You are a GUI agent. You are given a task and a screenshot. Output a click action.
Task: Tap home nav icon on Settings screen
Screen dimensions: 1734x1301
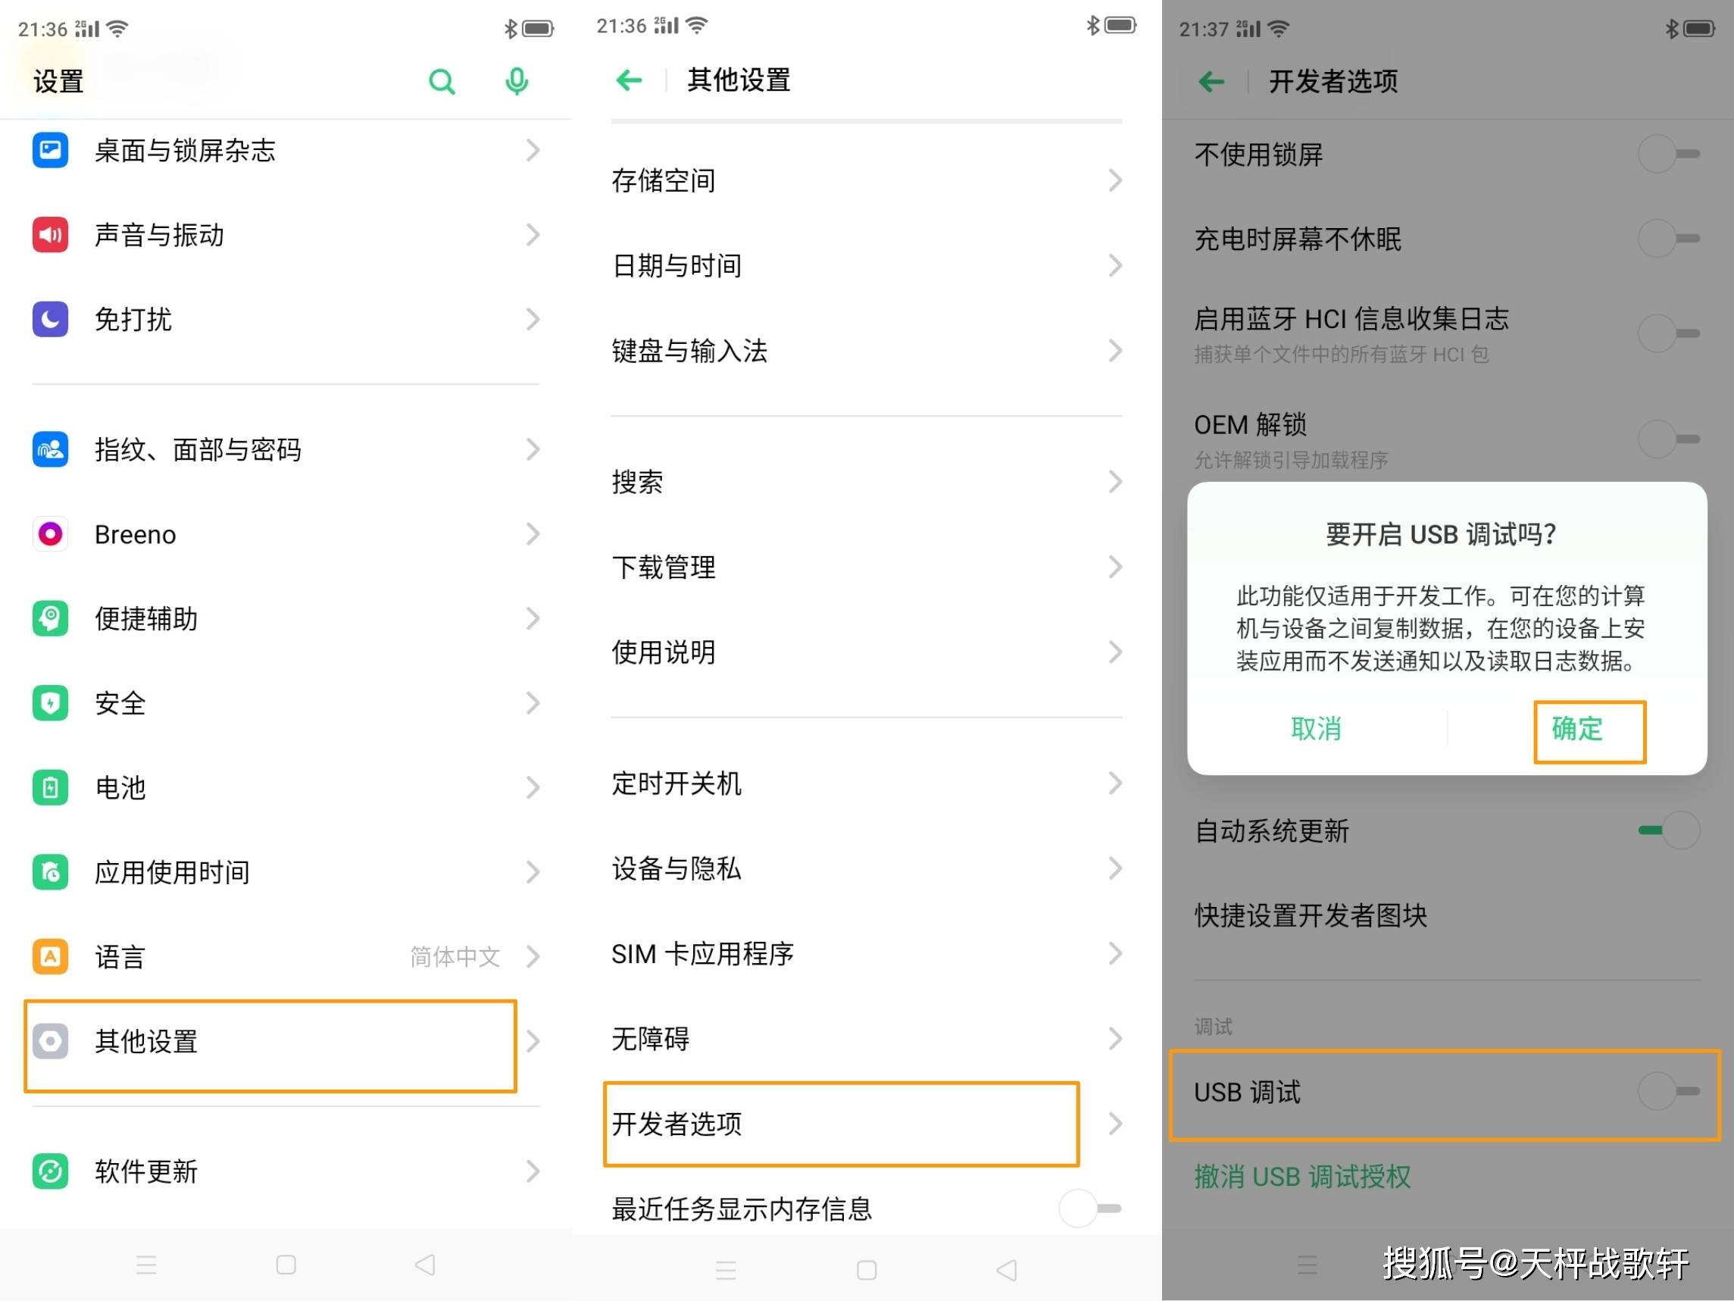point(286,1265)
